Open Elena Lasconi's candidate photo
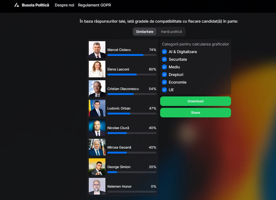The height and width of the screenshot is (200, 276). pyautogui.click(x=97, y=69)
